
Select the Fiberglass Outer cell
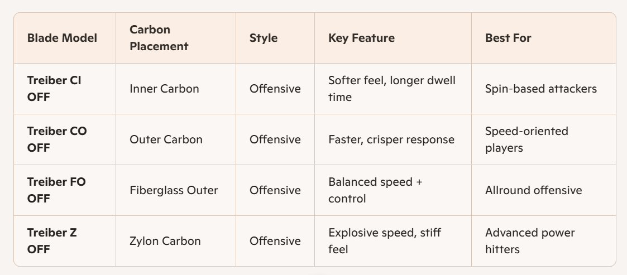174,190
